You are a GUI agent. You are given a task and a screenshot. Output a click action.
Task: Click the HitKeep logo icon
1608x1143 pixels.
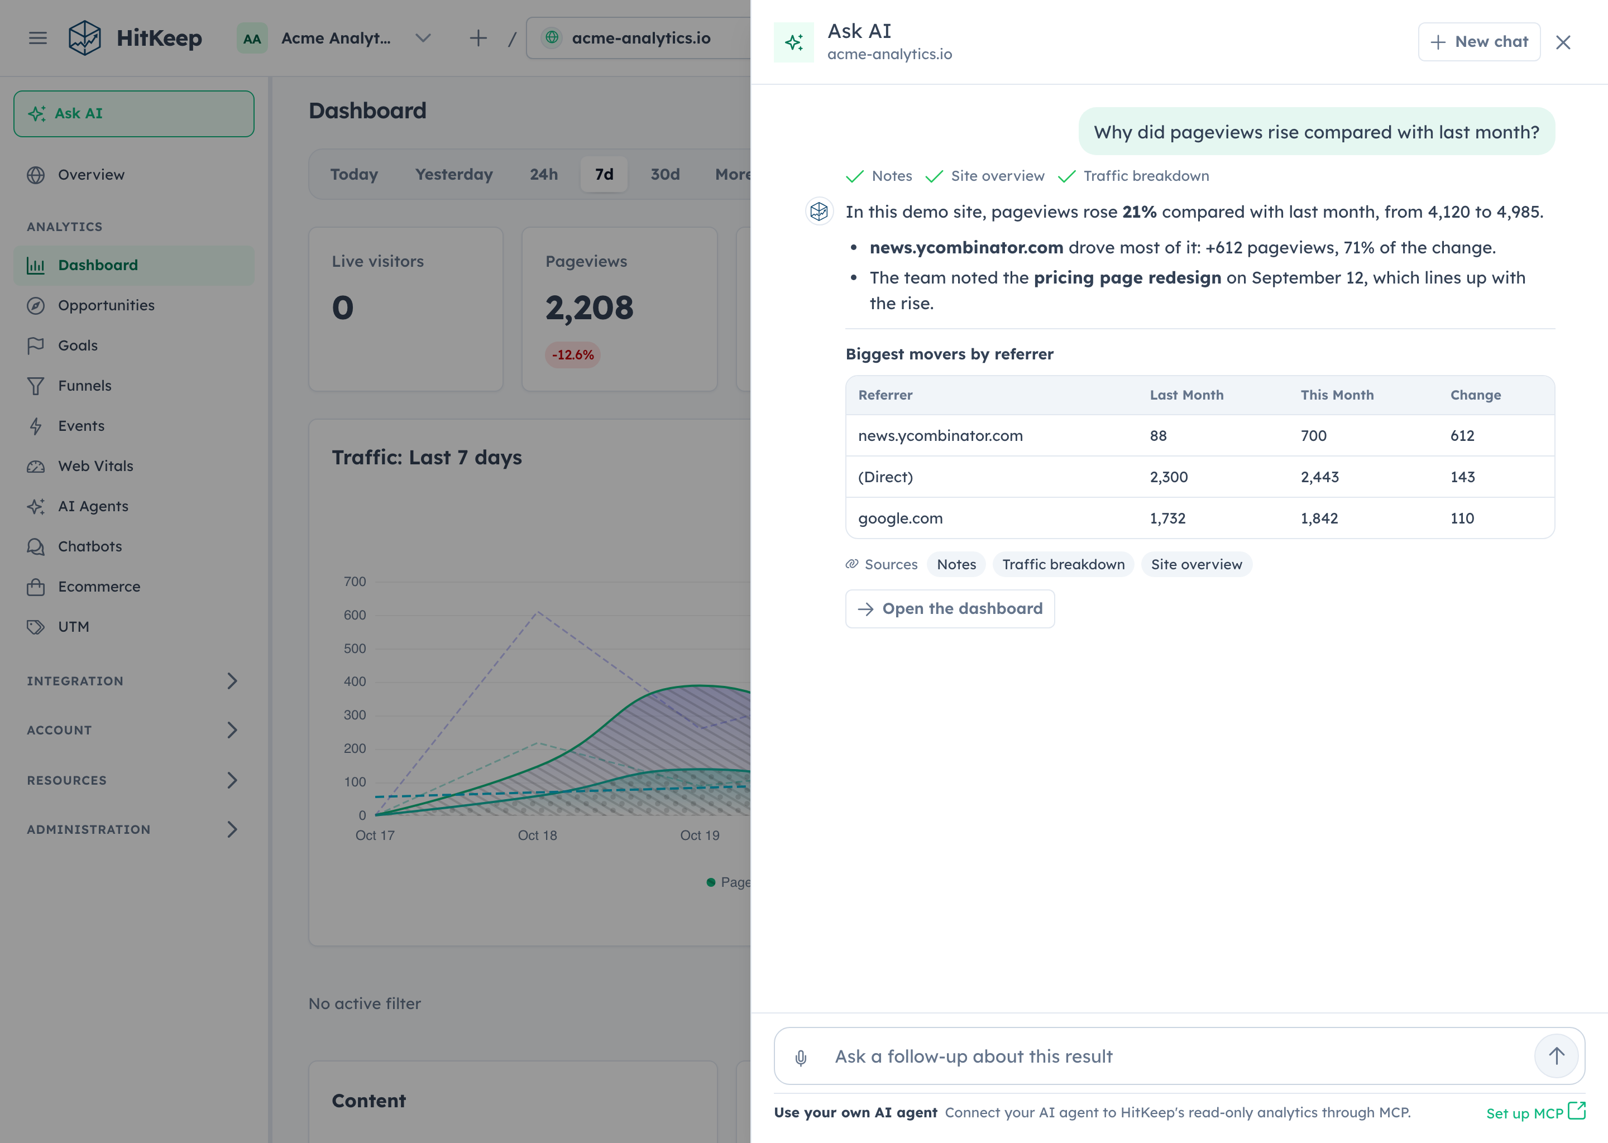click(84, 38)
